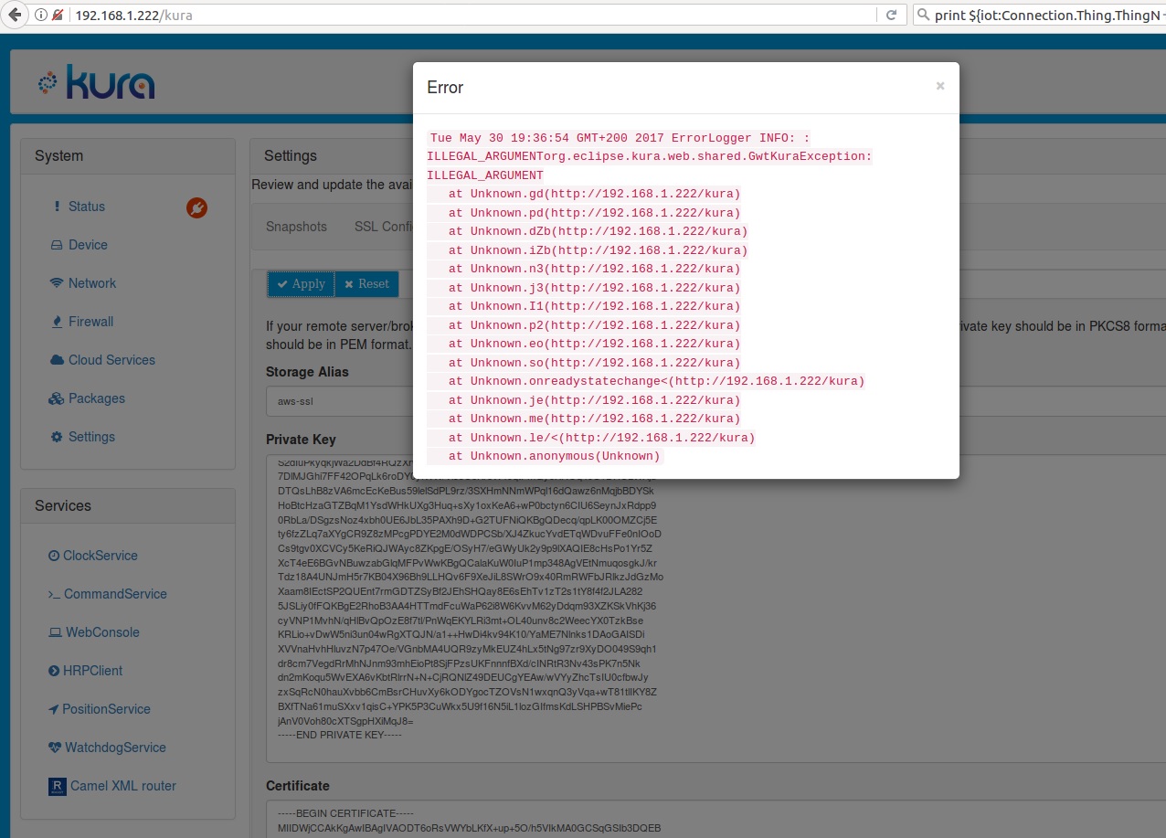Open Settings from the System menu
1166x838 pixels.
point(91,437)
